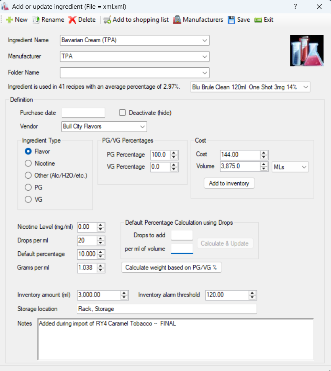Image resolution: width=331 pixels, height=371 pixels.
Task: Click Calculate weight based on PG/VG %
Action: coord(171,268)
